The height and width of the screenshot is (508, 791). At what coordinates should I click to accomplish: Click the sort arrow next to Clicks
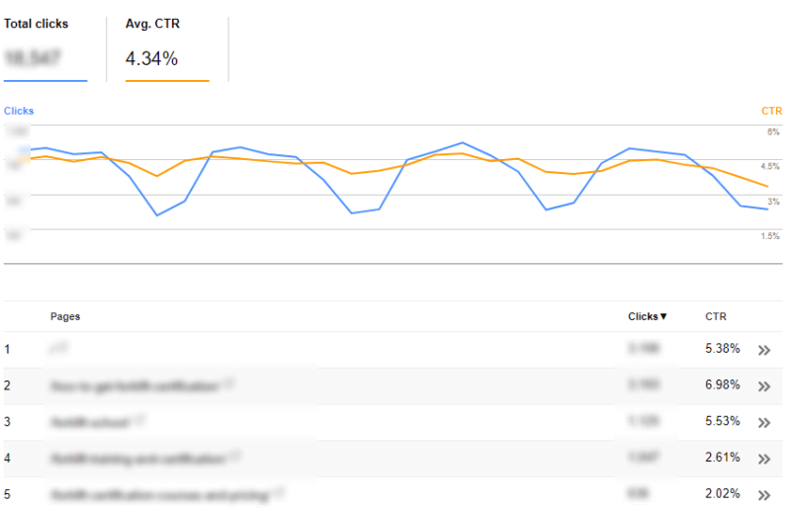(x=663, y=316)
